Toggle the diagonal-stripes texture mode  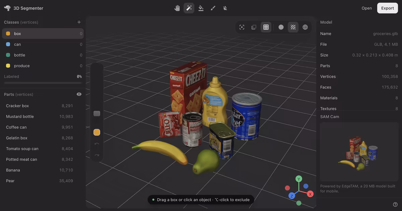[x=293, y=27]
